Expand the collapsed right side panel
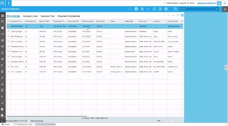 226,67
